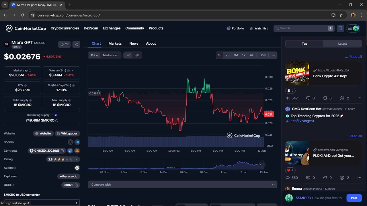Open the Watchlist page

coord(258,28)
